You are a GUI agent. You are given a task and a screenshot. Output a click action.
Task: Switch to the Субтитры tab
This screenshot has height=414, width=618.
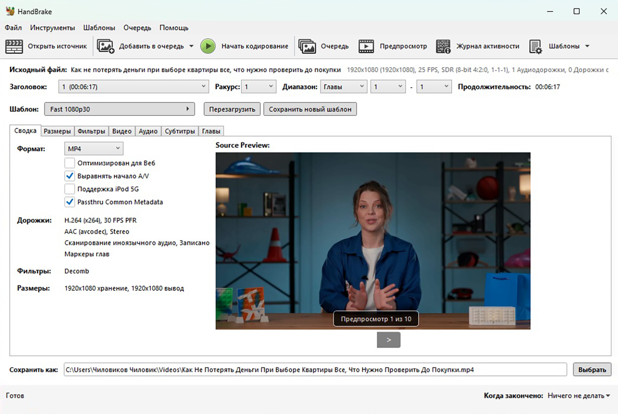click(x=180, y=131)
